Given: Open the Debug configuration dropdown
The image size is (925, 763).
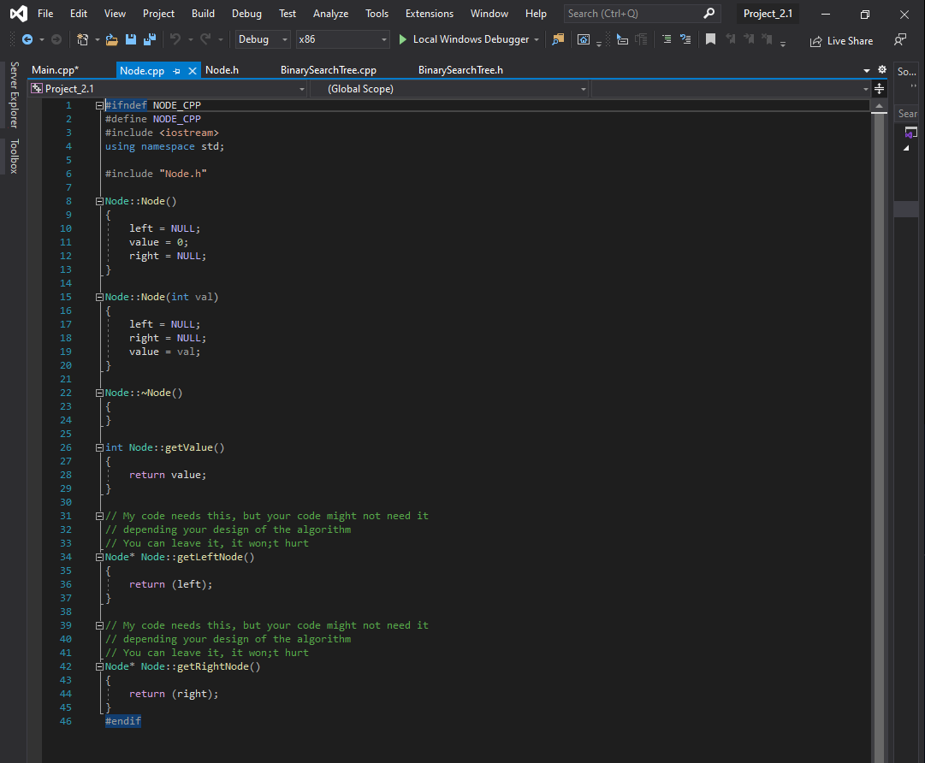Looking at the screenshot, I should pos(264,39).
